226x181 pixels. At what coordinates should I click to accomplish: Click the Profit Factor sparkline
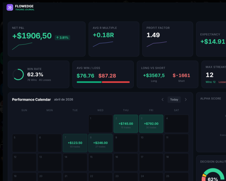[157, 44]
